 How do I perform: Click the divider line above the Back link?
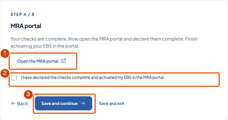pyautogui.click(x=114, y=89)
